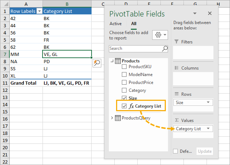Image resolution: width=230 pixels, height=165 pixels.
Task: Close the PivotTable Fields pane
Action: [x=209, y=14]
